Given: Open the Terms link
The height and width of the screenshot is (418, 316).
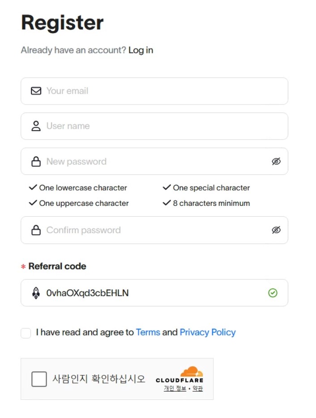Looking at the screenshot, I should point(148,332).
